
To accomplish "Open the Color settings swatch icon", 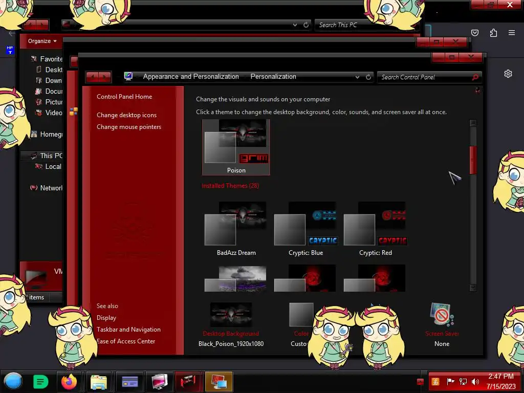I will tap(301, 315).
